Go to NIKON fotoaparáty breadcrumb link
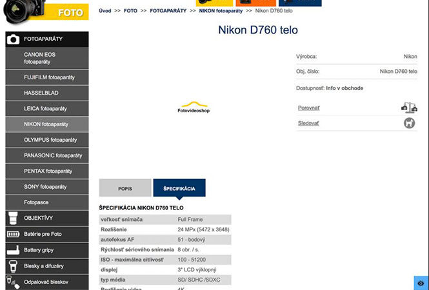 coord(221,11)
